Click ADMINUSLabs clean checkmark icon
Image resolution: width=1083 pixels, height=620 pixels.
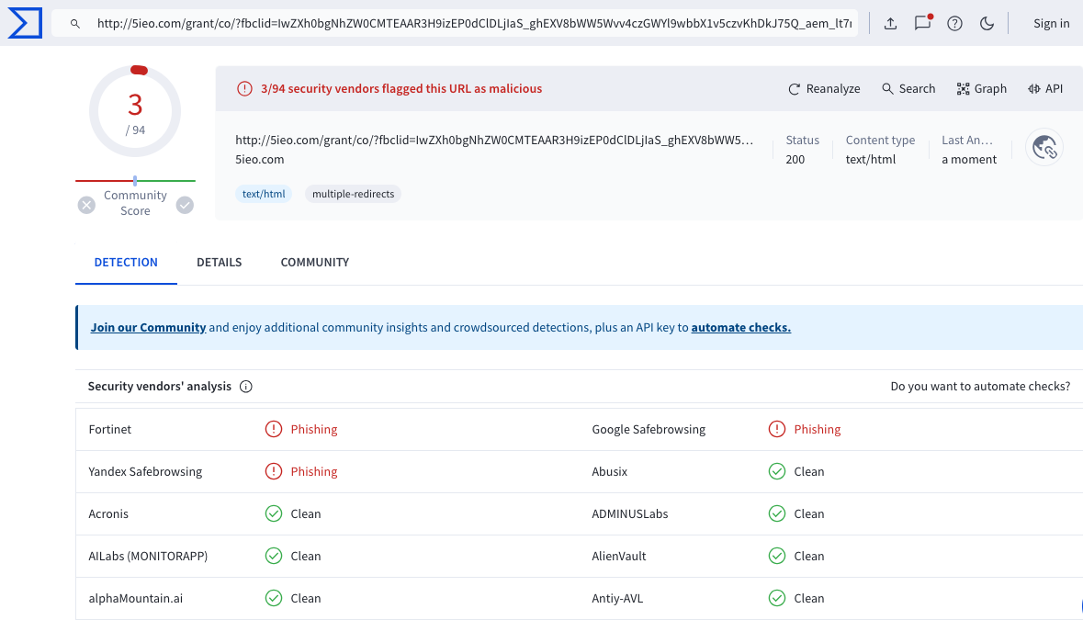(777, 513)
